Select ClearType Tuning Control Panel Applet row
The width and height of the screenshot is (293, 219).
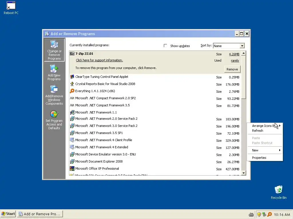[x=155, y=77]
